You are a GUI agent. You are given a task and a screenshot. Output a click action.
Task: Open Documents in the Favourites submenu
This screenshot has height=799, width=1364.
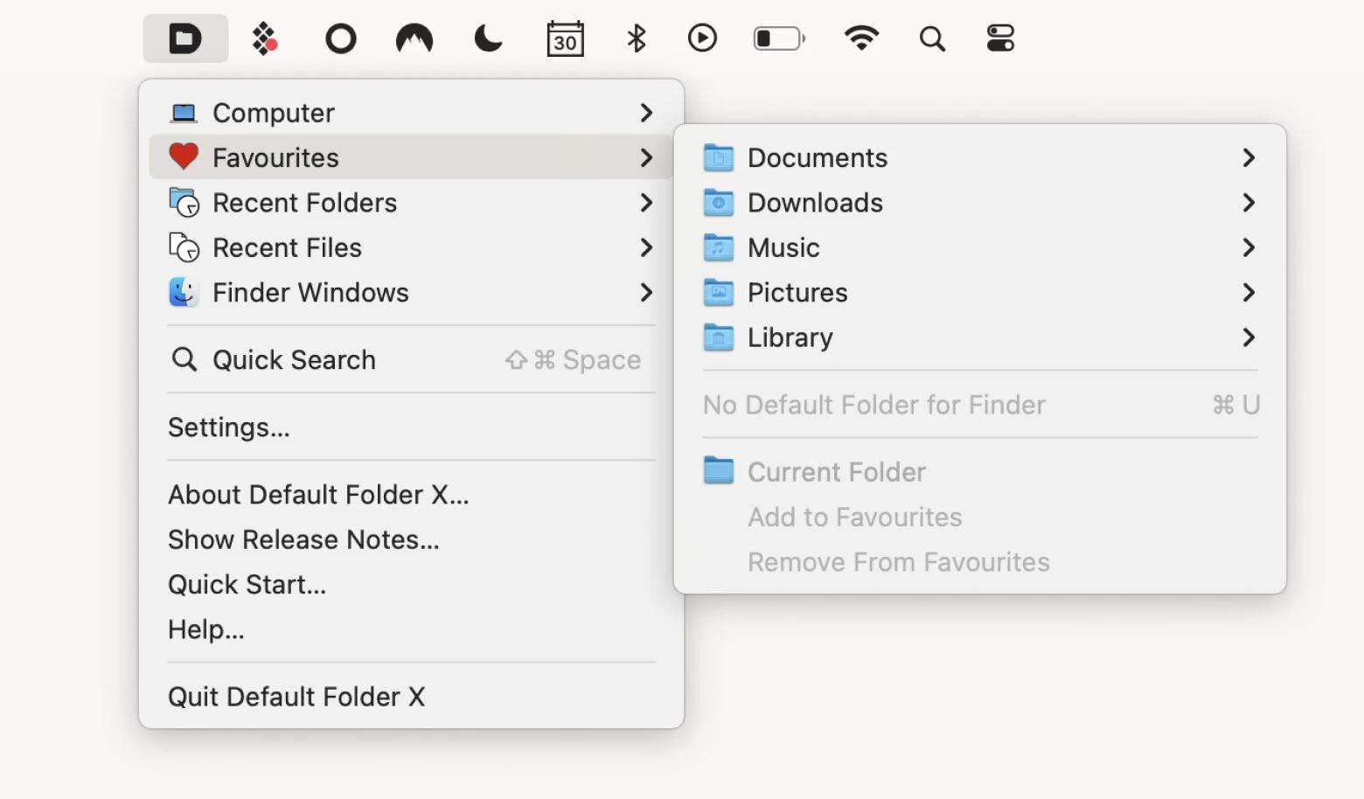coord(980,157)
